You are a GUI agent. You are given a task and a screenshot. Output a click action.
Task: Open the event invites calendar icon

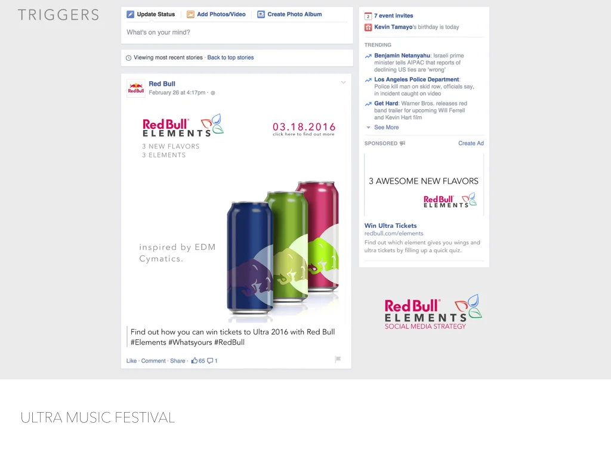point(368,16)
